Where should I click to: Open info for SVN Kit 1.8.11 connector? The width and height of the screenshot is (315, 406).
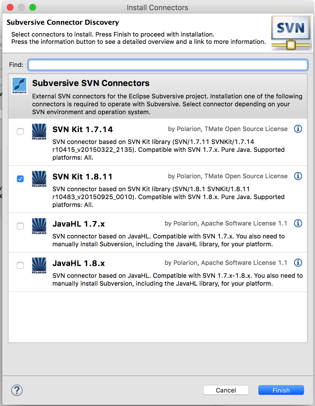[298, 176]
